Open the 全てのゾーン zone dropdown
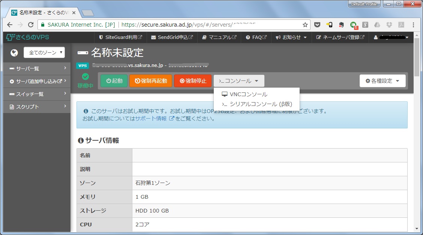This screenshot has width=423, height=235. [44, 52]
